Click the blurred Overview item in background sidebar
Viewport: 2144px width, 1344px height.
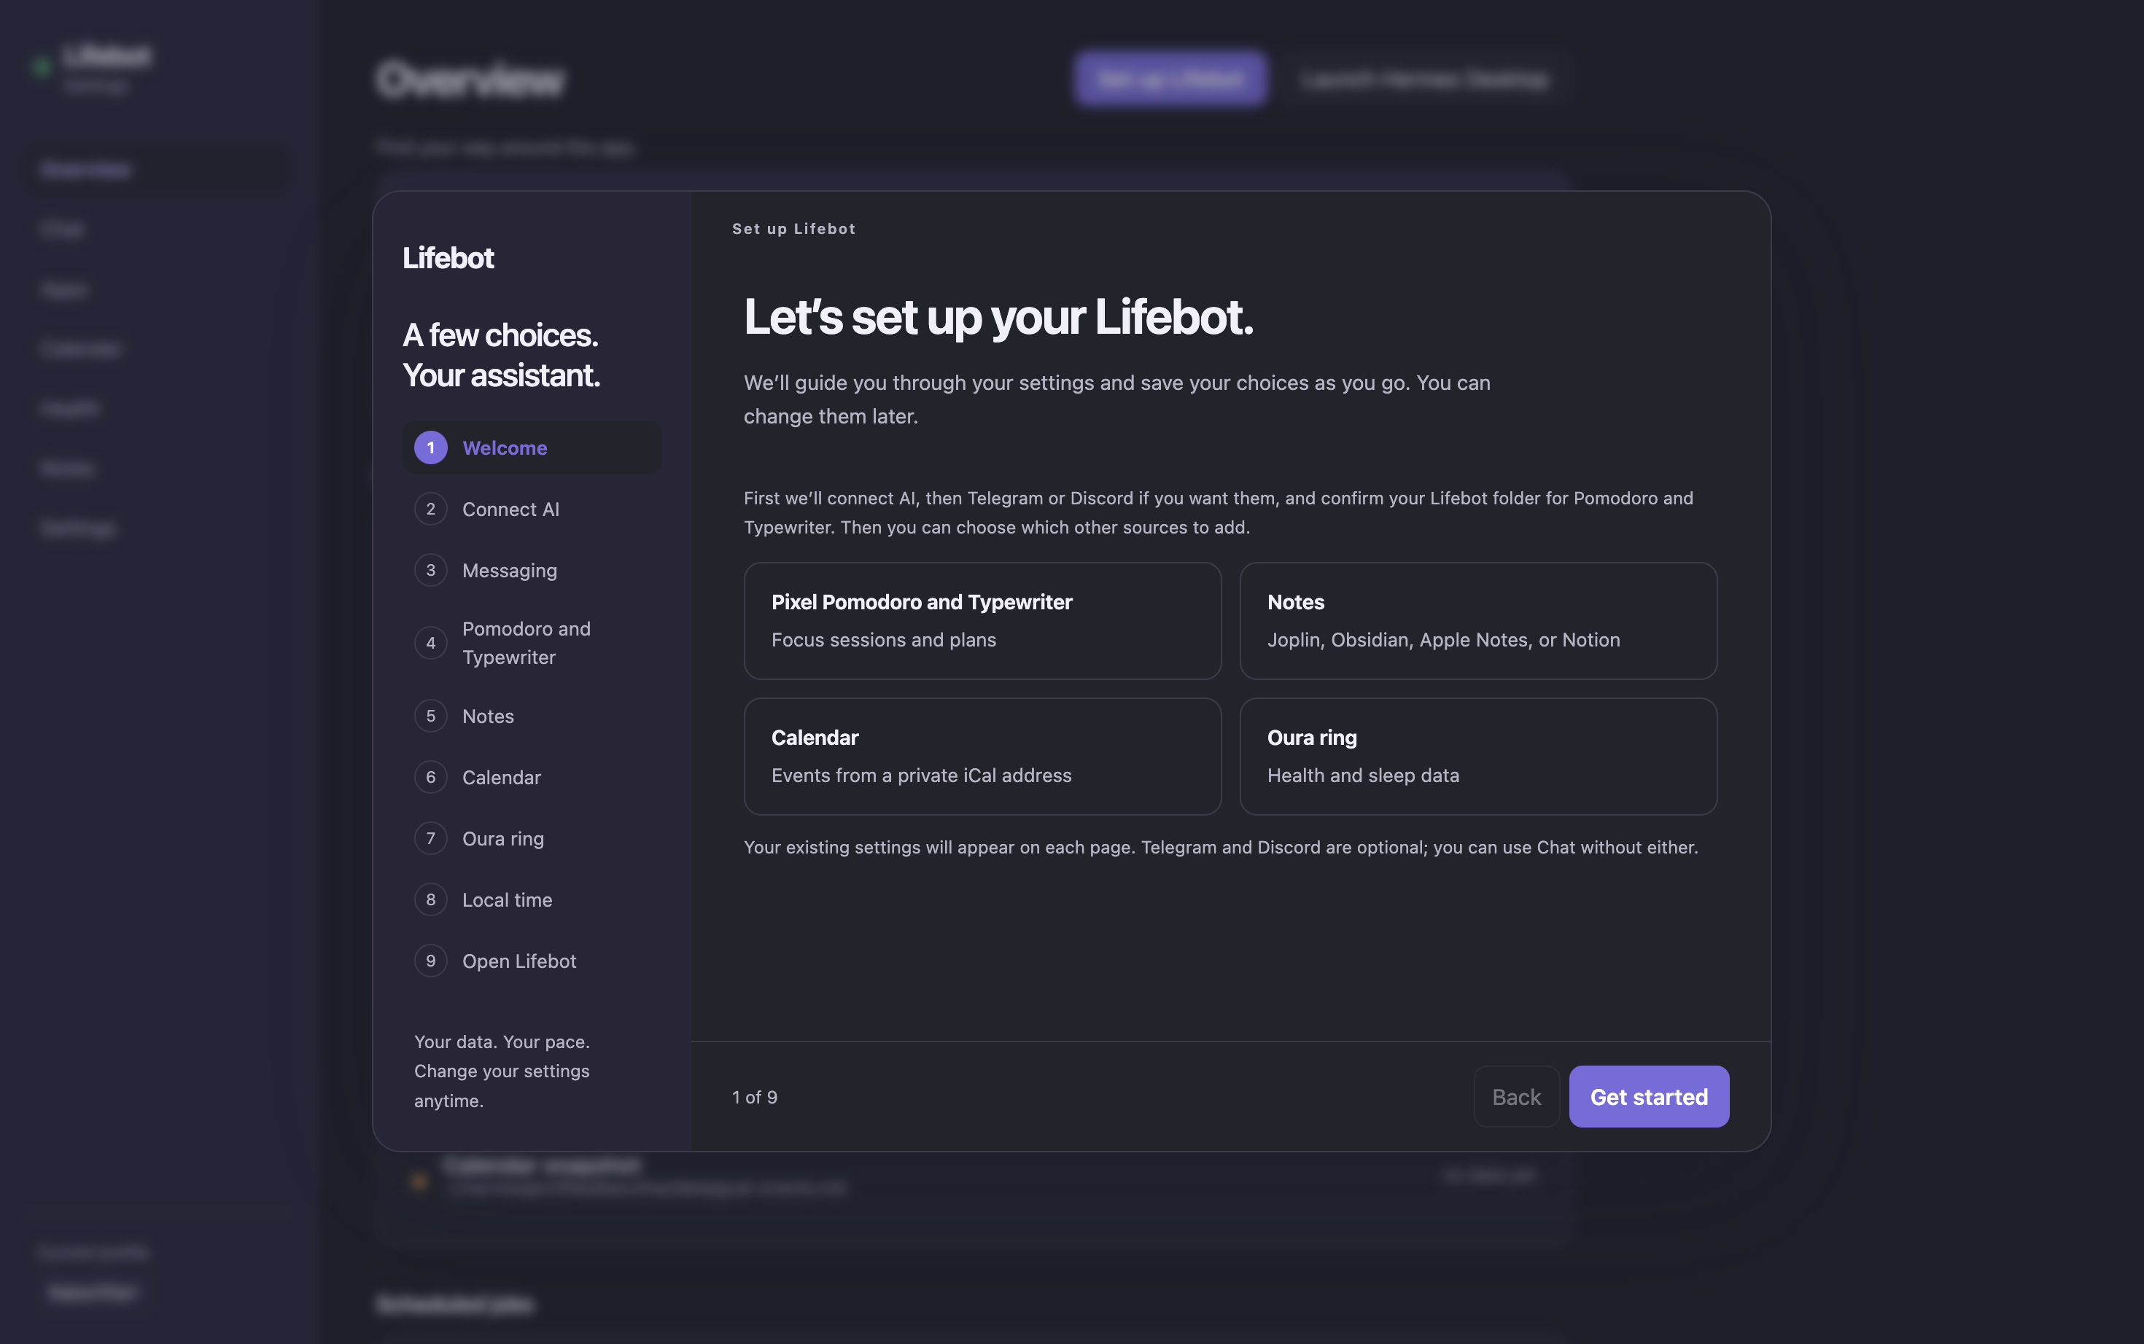(160, 169)
